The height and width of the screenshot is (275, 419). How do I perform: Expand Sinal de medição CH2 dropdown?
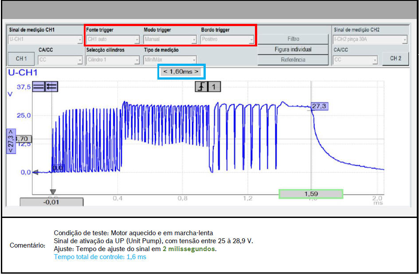tap(370, 40)
